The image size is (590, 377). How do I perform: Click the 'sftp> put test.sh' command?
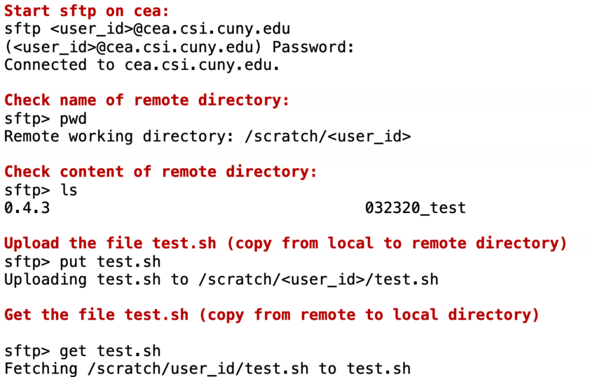(x=83, y=262)
